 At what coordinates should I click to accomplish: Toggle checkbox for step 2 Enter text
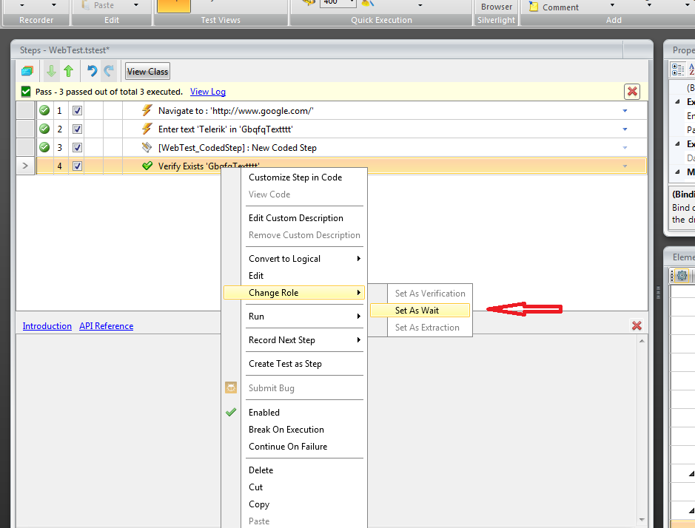click(78, 129)
